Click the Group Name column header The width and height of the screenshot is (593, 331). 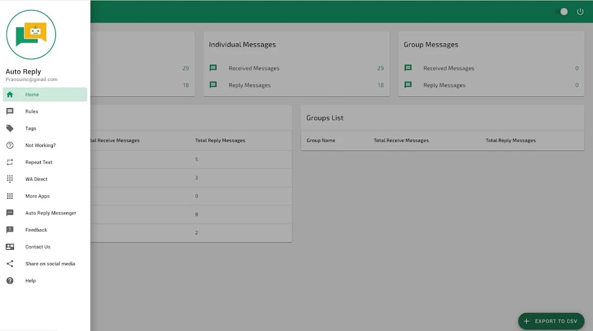[321, 140]
